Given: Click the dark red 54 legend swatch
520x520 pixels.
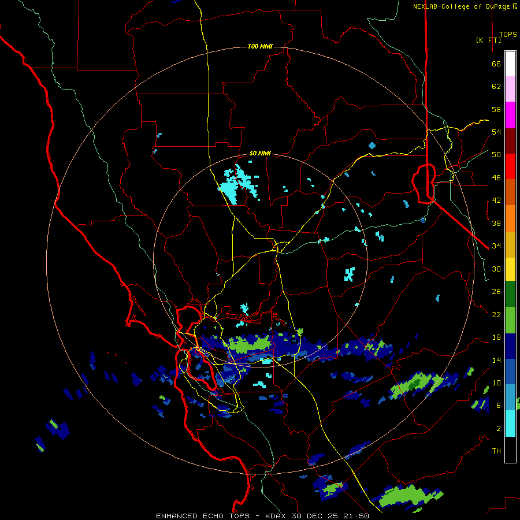Looking at the screenshot, I should point(510,141).
